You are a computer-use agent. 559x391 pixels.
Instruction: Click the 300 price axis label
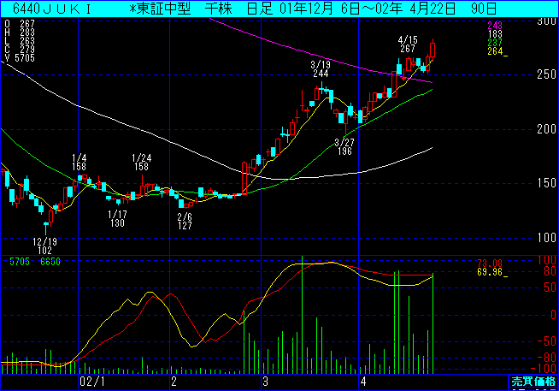click(546, 21)
